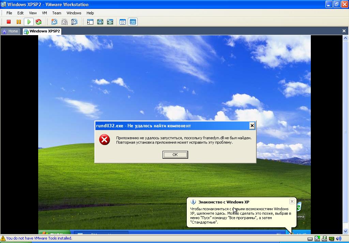
Task: Open the VM menu
Action: [x=44, y=13]
